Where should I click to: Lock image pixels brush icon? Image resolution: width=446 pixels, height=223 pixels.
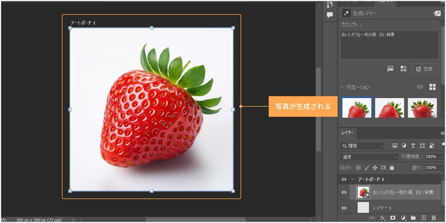click(x=367, y=168)
